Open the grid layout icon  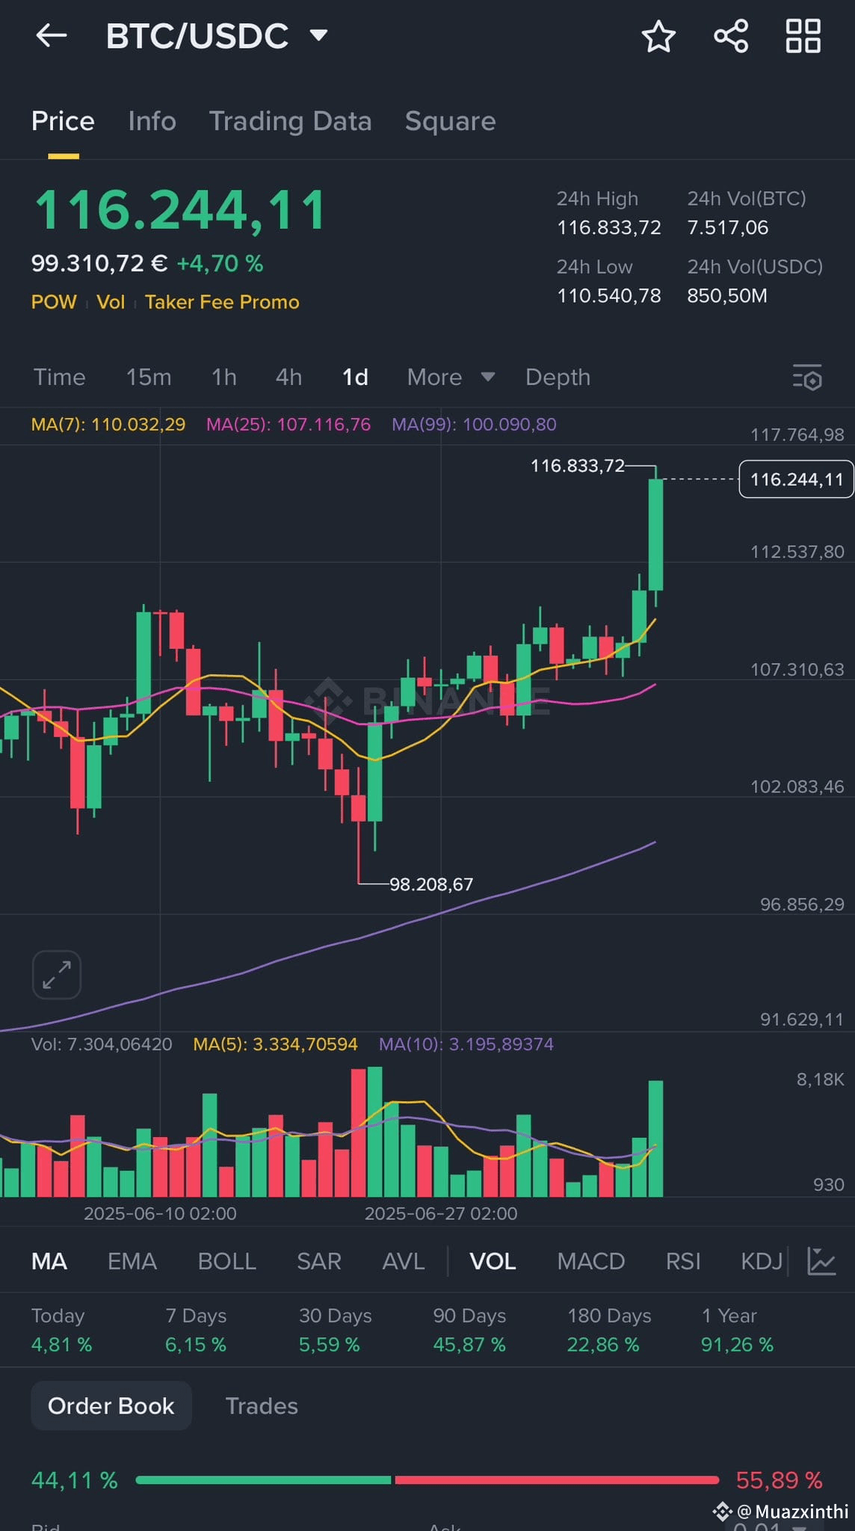tap(803, 36)
